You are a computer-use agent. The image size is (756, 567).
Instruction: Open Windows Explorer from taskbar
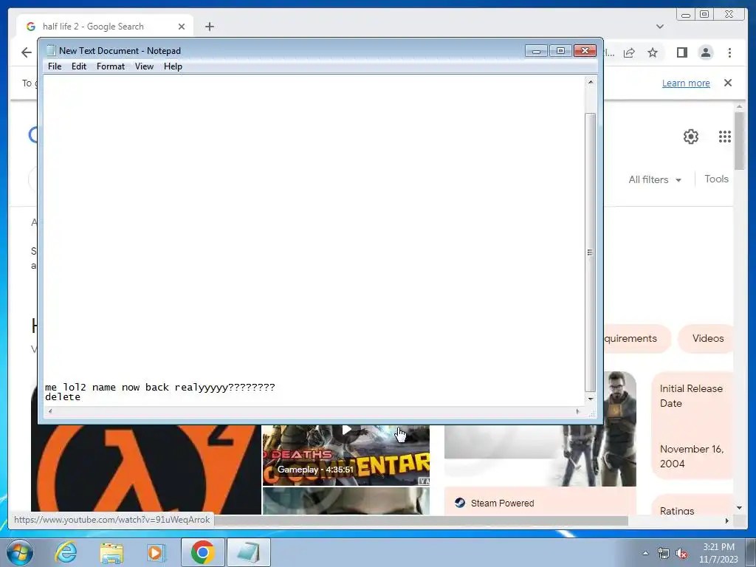click(x=111, y=552)
